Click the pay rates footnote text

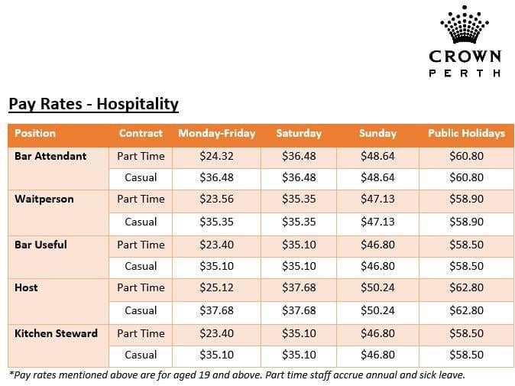tap(237, 375)
